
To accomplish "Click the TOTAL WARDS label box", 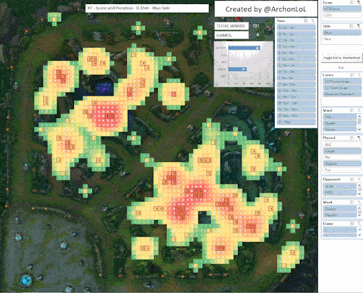I will click(231, 26).
